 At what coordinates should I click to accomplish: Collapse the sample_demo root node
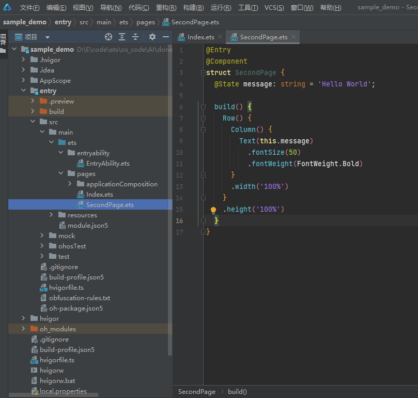point(14,49)
